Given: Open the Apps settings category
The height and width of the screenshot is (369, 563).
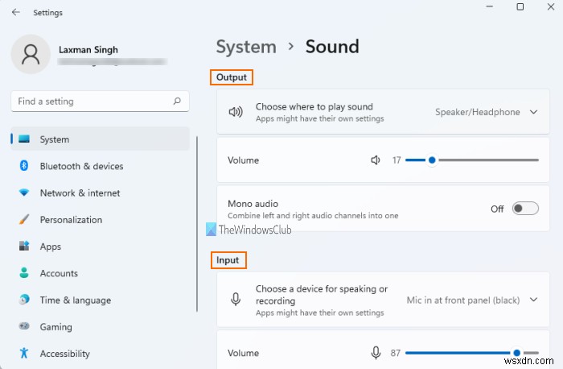Looking at the screenshot, I should tap(51, 247).
